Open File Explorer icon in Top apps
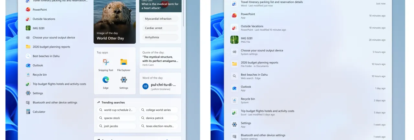This screenshot has height=140, width=414. pyautogui.click(x=124, y=62)
